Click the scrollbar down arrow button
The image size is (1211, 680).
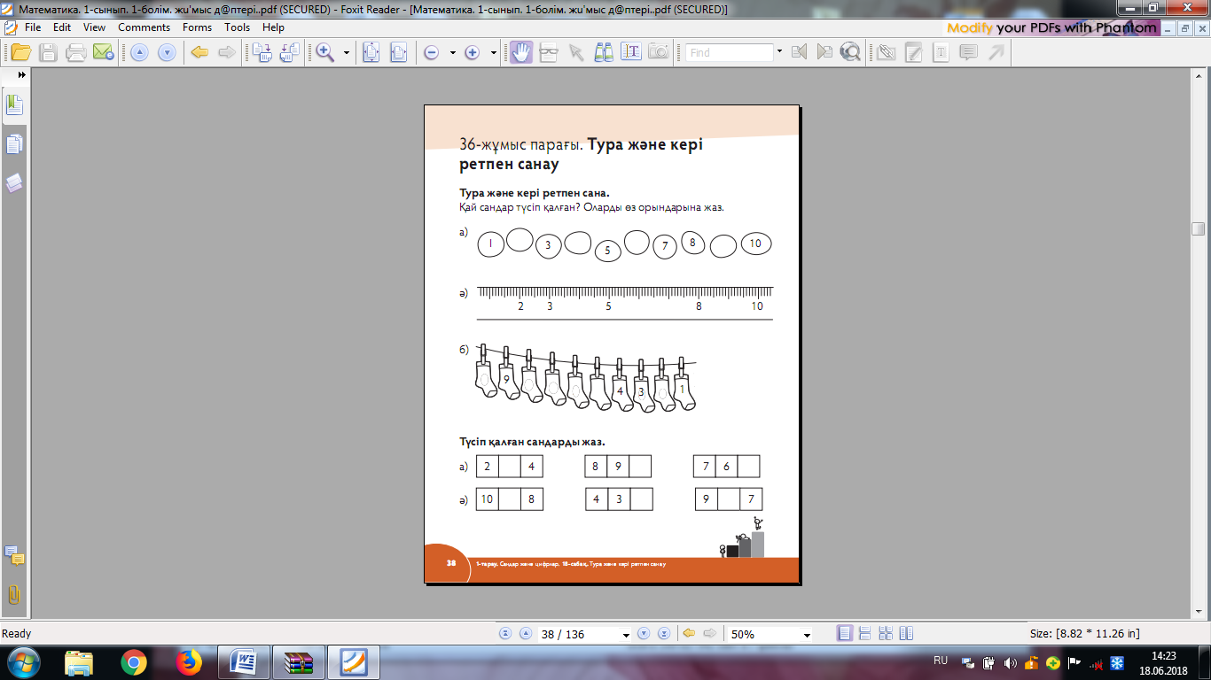[x=1199, y=614]
